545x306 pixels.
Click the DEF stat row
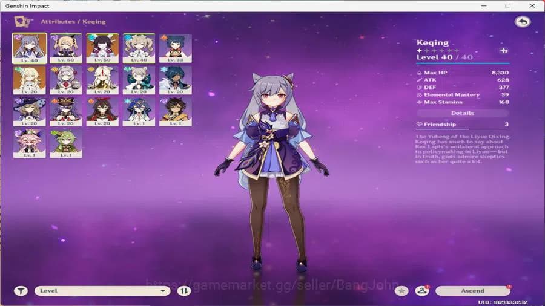click(463, 87)
